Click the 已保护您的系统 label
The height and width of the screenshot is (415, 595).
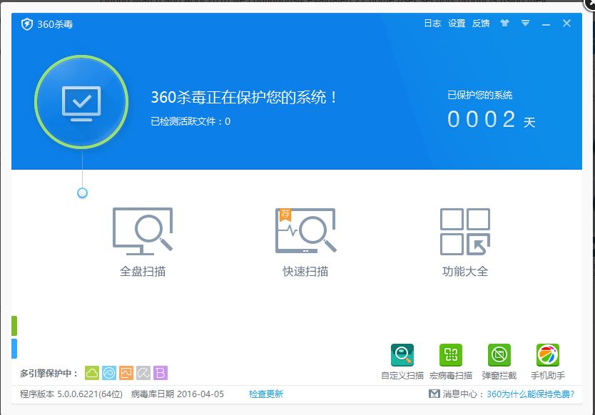(479, 96)
